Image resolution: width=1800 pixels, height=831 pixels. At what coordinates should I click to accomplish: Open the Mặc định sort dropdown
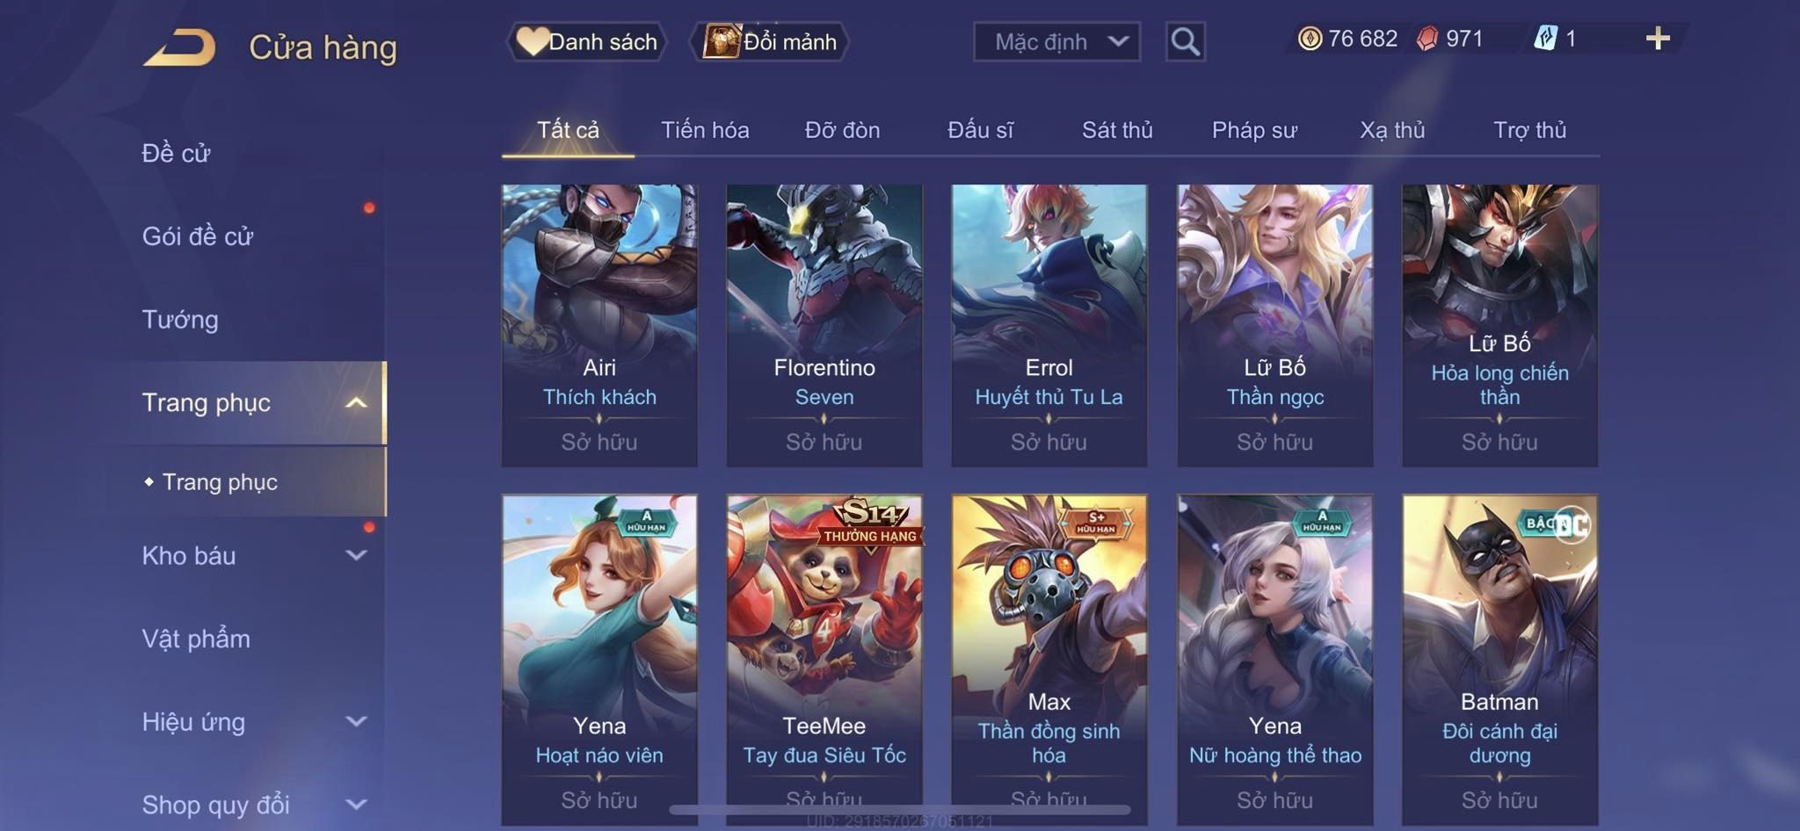coord(1056,41)
